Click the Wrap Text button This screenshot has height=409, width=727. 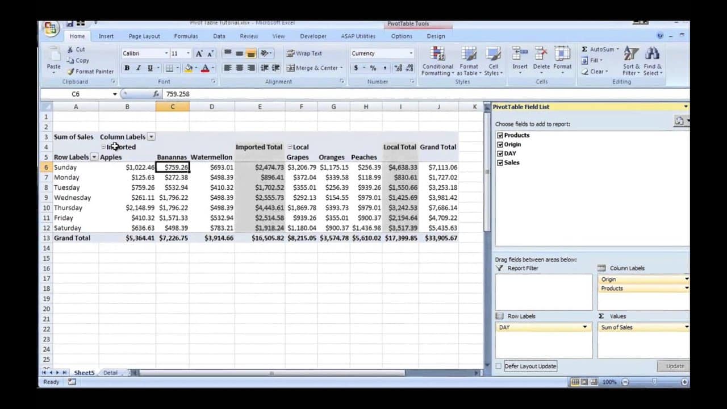coord(304,53)
